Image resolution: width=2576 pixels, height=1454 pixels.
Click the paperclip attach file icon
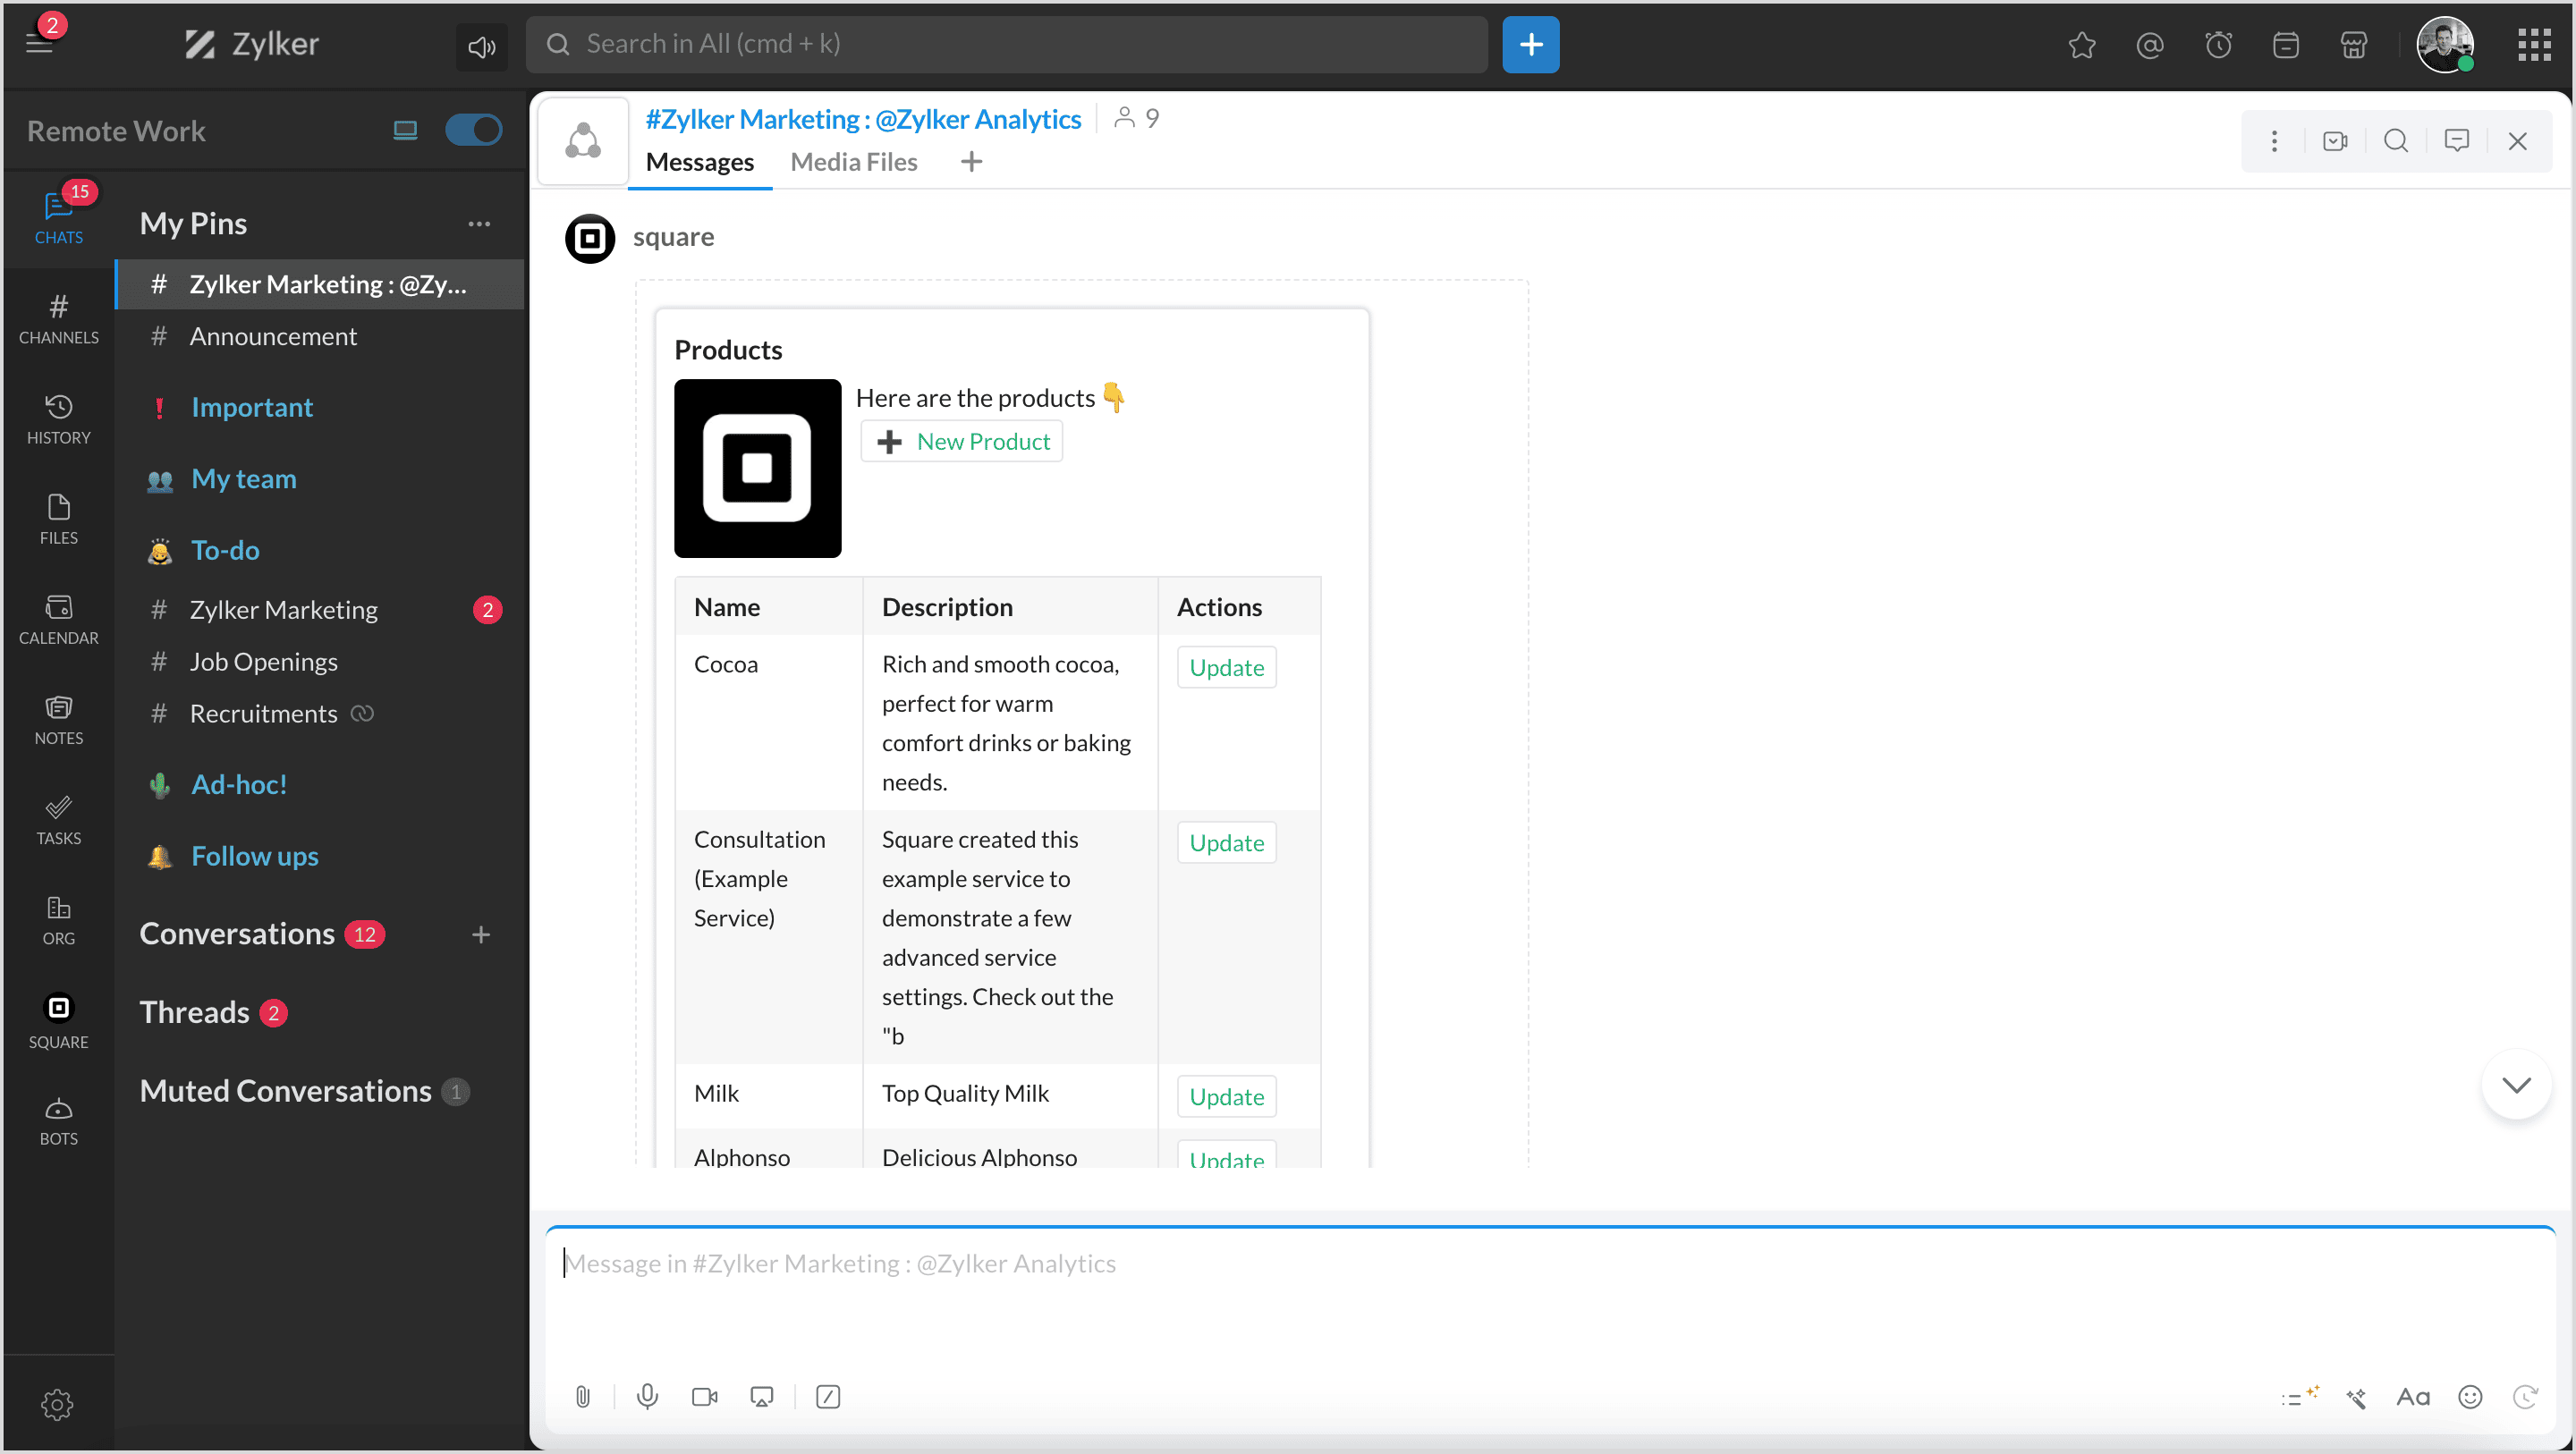583,1397
